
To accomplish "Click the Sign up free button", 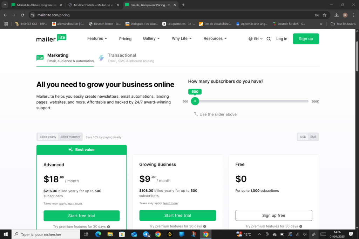I will (x=273, y=216).
